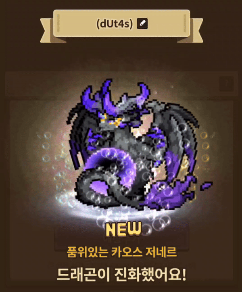
Task: Tap the dragon title 품위있는 카오스 저네르
Action: point(122,252)
